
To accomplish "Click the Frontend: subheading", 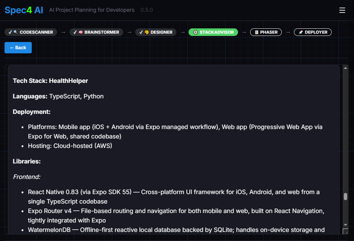I will tap(27, 177).
